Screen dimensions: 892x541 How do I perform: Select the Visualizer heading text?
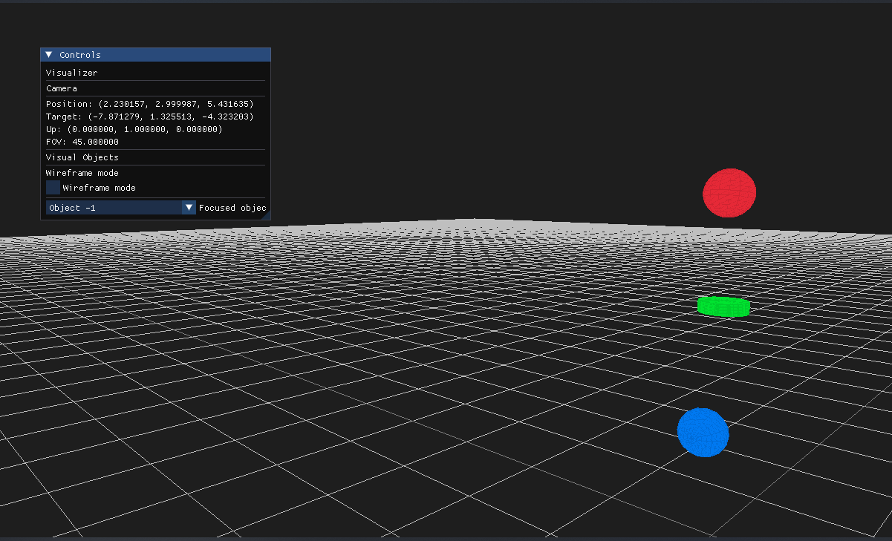coord(72,73)
